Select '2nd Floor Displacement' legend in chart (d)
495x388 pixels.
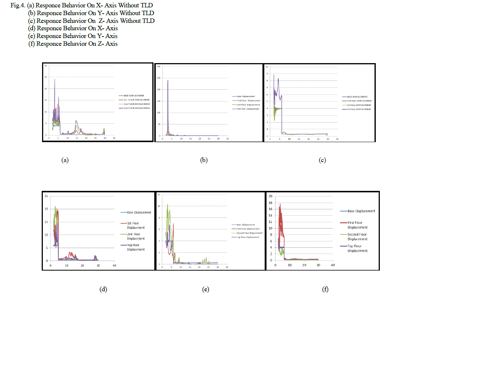click(135, 236)
